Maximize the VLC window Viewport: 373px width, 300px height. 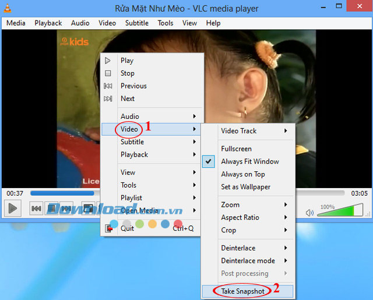pyautogui.click(x=339, y=6)
